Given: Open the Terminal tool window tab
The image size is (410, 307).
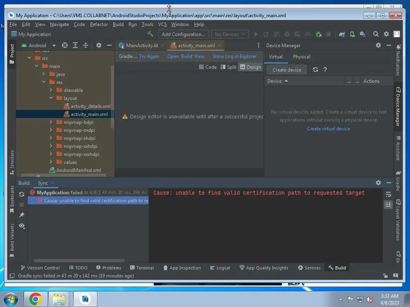Looking at the screenshot, I should [142, 267].
